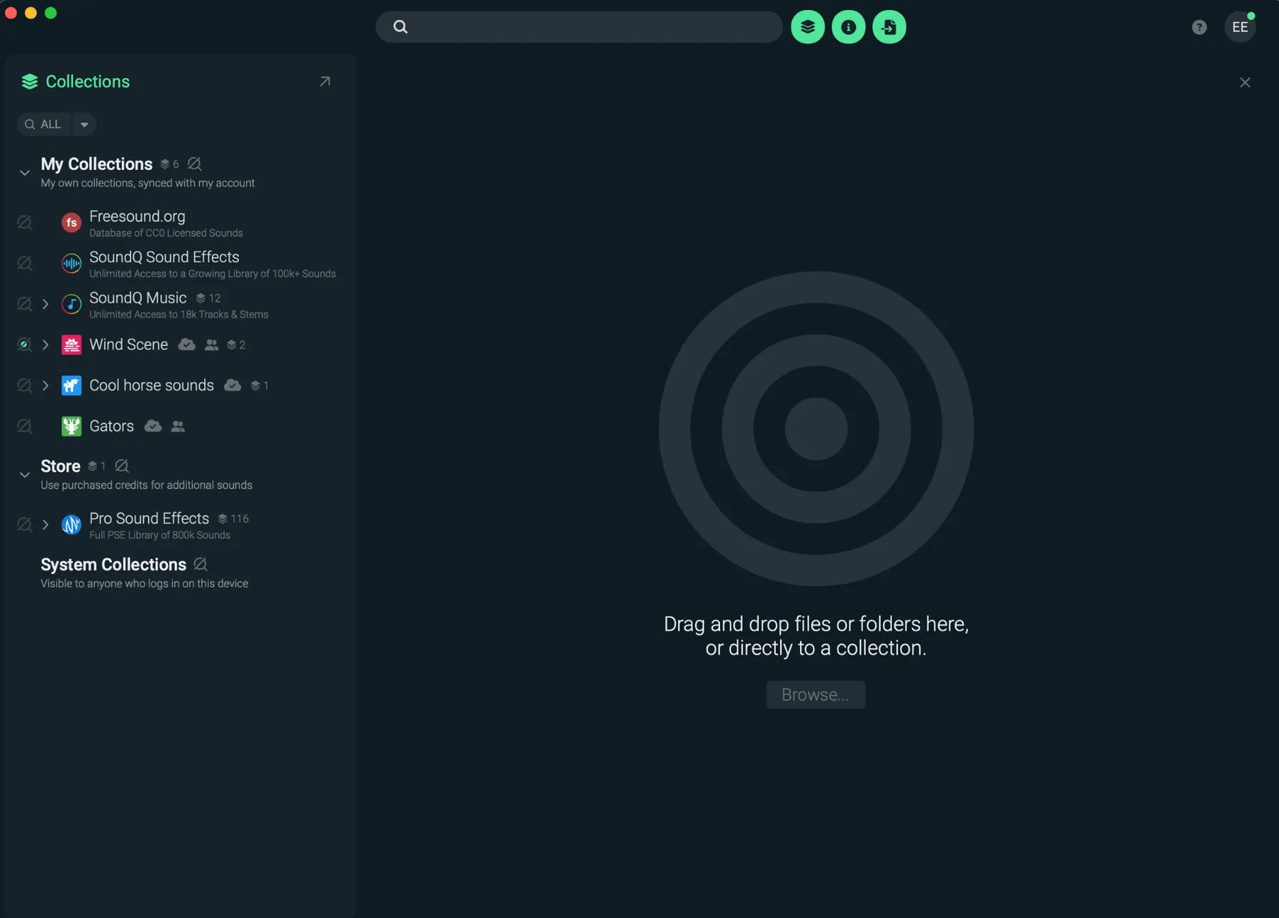The image size is (1279, 918).
Task: Open the EE user account avatar
Action: point(1240,27)
